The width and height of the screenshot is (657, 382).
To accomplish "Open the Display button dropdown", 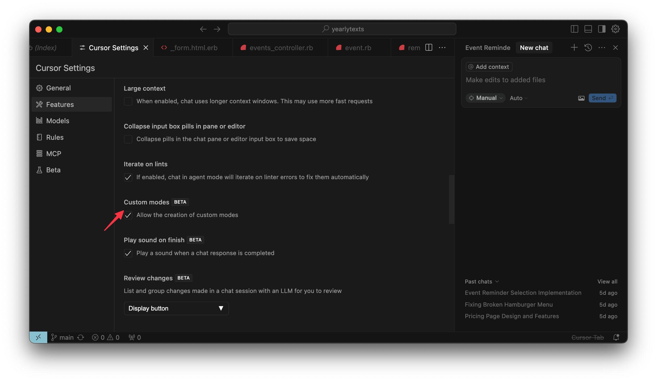I will (176, 308).
